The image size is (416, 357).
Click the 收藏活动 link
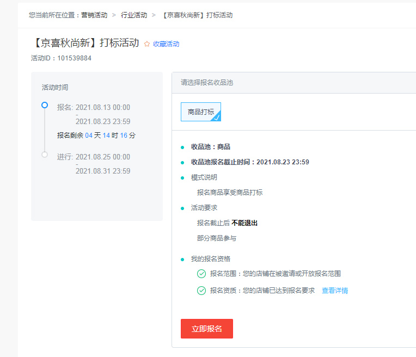166,44
